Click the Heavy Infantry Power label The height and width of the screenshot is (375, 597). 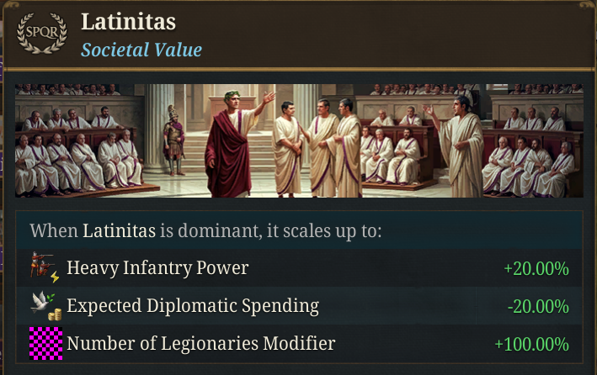click(157, 268)
